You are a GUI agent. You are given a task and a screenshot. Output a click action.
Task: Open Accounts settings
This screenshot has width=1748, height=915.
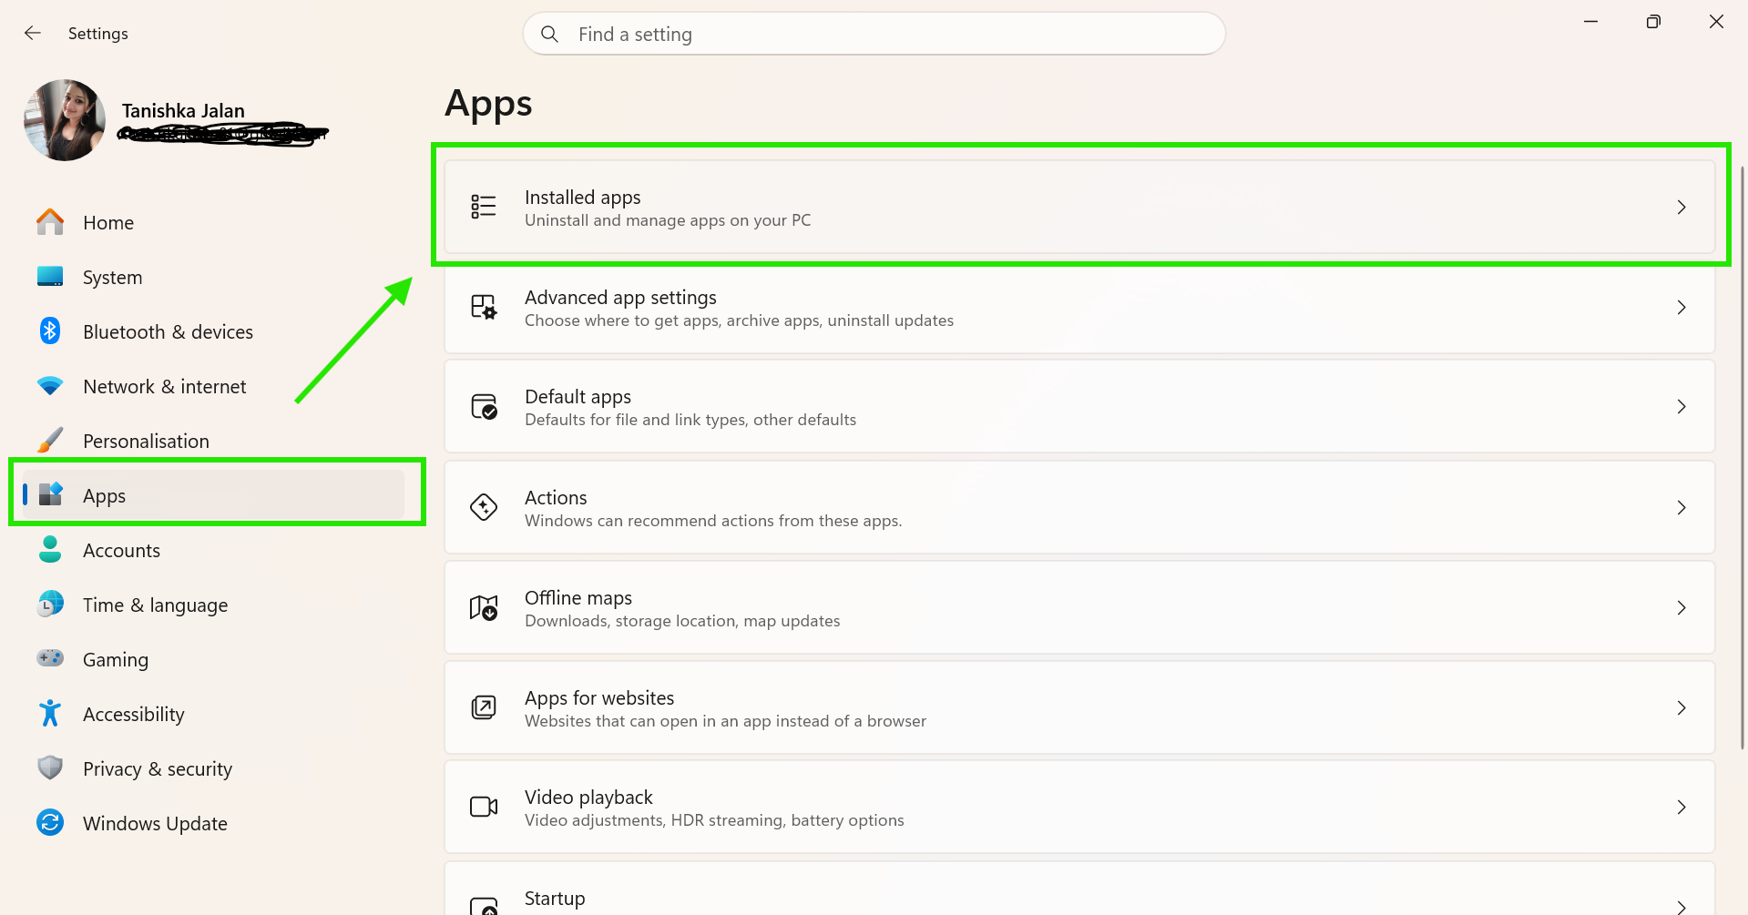211,550
